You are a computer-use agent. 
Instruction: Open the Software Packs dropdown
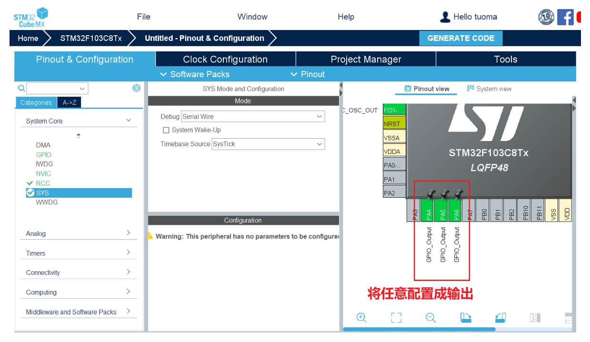pos(195,74)
